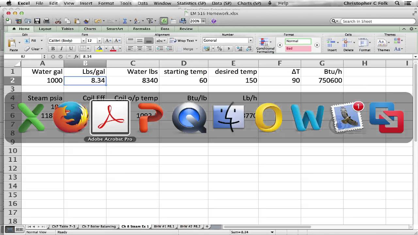Open Conditional Formatting menu

[265, 45]
